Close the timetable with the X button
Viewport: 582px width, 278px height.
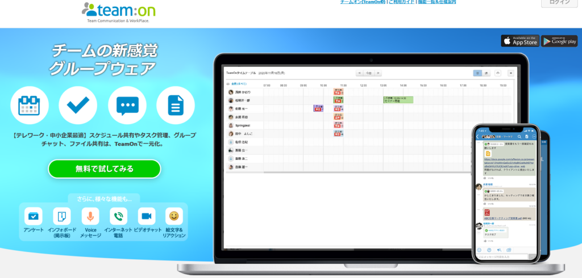[511, 73]
